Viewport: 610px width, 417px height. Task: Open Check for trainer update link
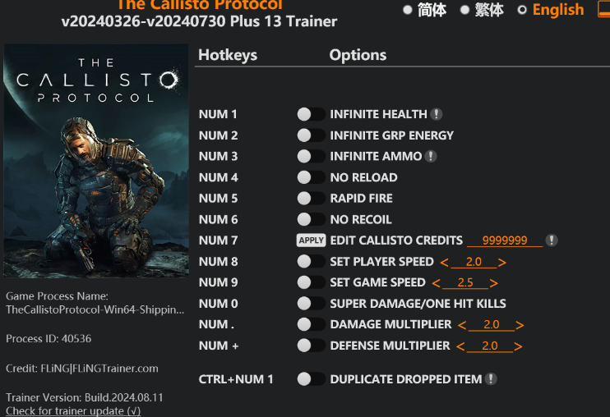(x=73, y=410)
